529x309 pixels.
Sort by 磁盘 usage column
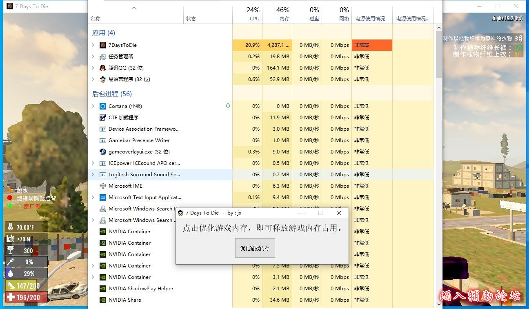(307, 14)
